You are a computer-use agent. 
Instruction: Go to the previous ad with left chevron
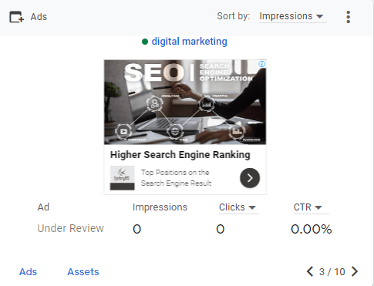point(310,271)
